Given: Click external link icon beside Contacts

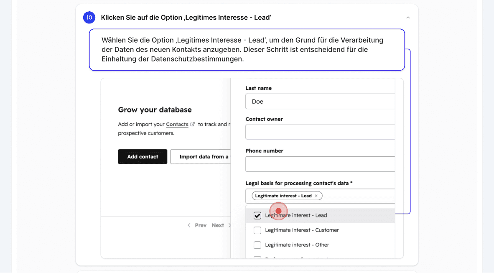Looking at the screenshot, I should point(193,124).
